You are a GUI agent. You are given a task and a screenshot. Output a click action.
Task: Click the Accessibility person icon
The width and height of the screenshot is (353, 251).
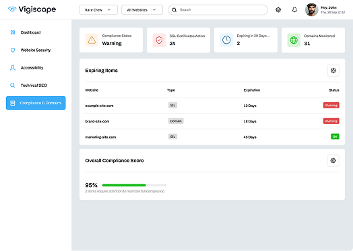point(13,68)
